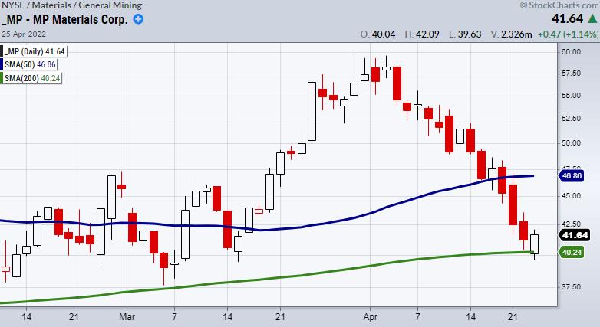Click the NYSE / Materials / General Mining header
600x327 pixels.
click(71, 5)
